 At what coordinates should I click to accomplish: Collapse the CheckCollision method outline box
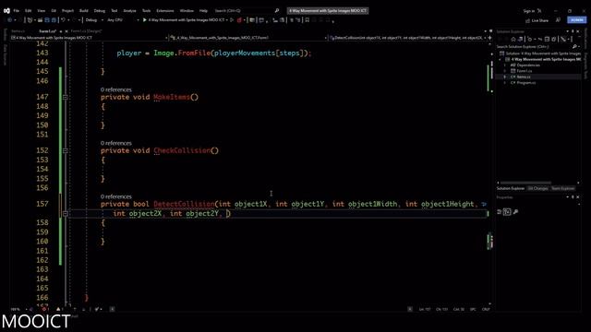66,150
